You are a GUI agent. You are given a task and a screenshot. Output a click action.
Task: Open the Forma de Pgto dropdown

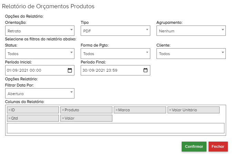115,53
